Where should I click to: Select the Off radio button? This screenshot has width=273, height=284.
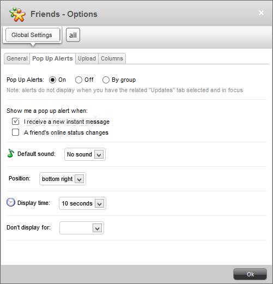tap(78, 80)
